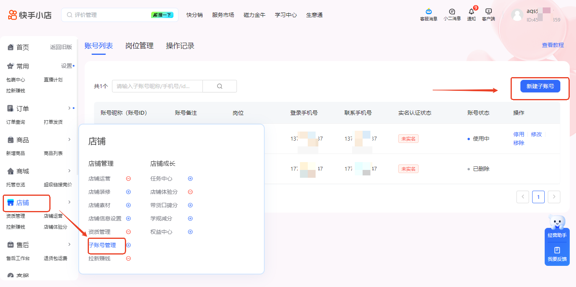Click the plus icon next to 店铺素材

[128, 205]
